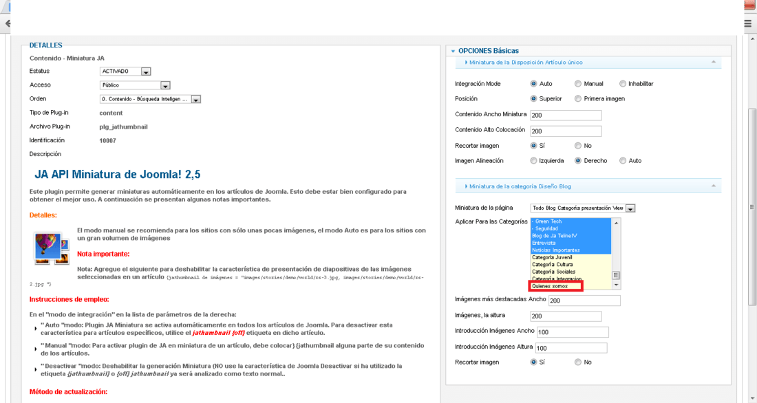Click the Nota importante heading
This screenshot has width=757, height=403.
click(x=103, y=254)
